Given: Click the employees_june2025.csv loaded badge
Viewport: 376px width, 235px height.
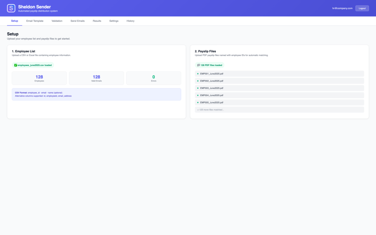Looking at the screenshot, I should pos(33,65).
